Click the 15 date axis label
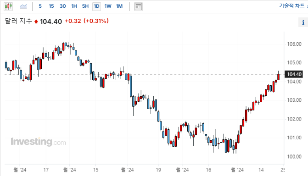Image resolution: width=308 pixels, height=176 pixels. [95, 170]
